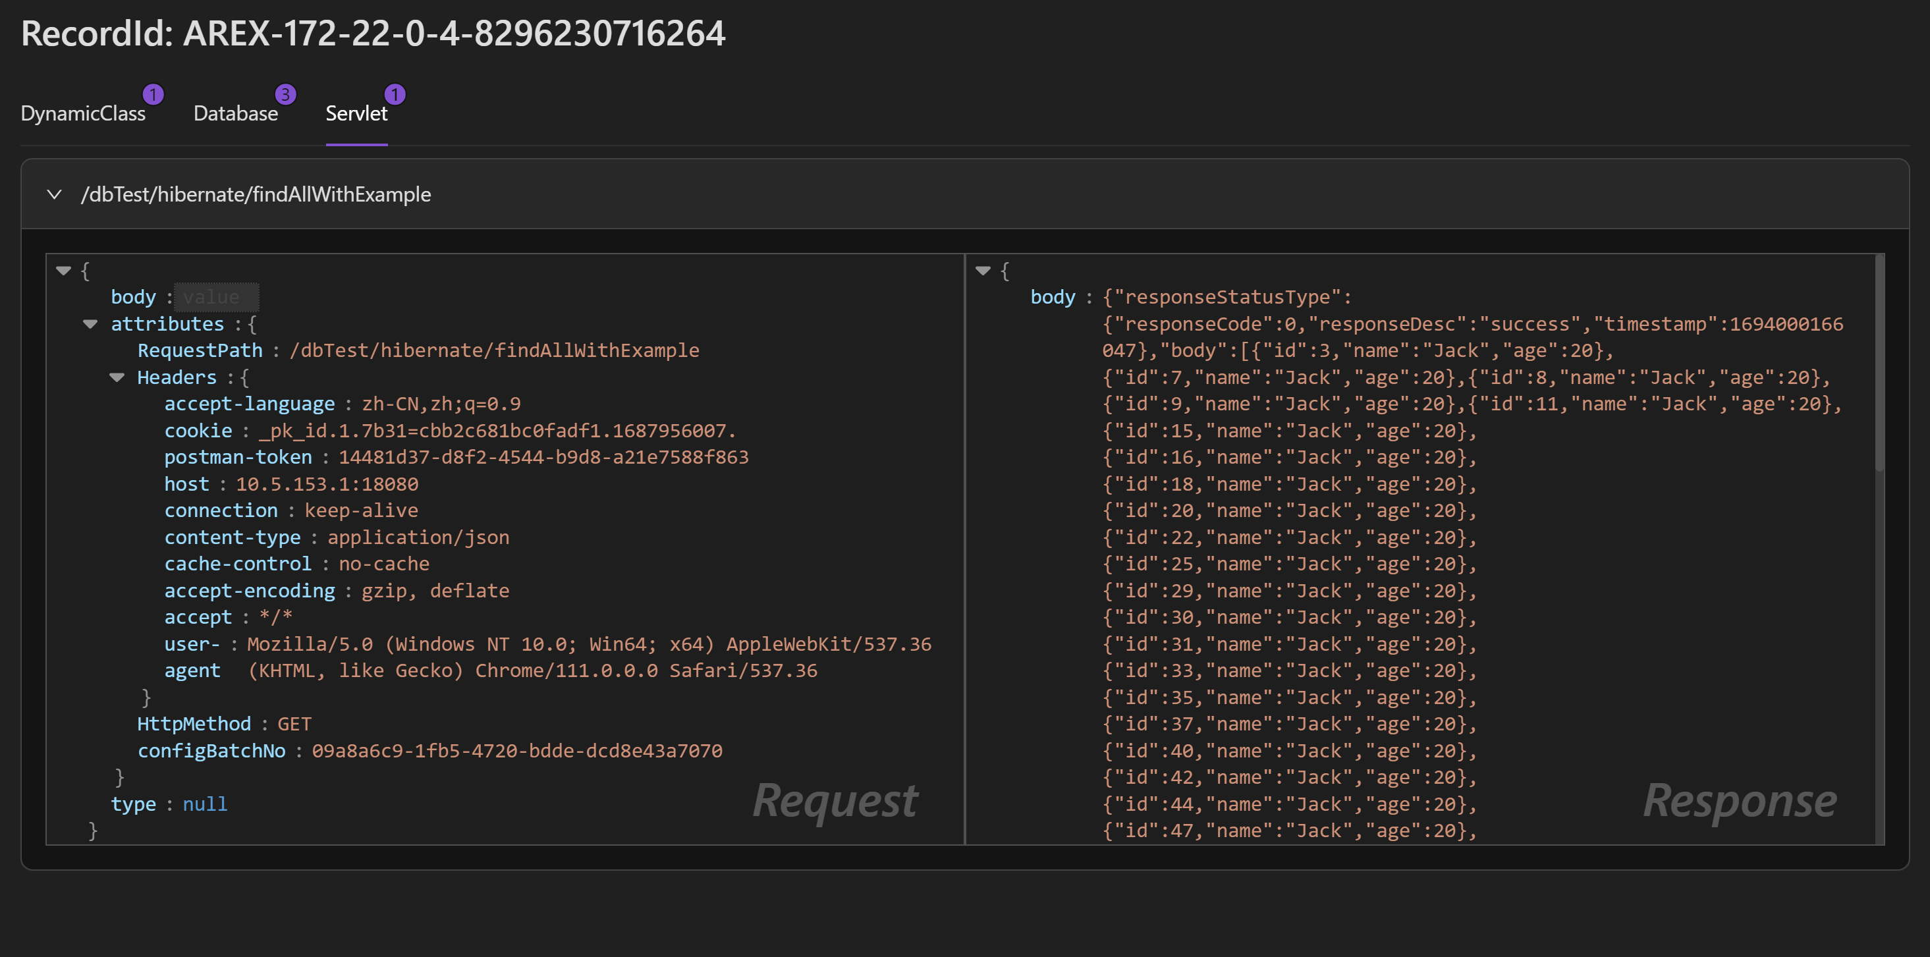Click the attributes key label
Image resolution: width=1930 pixels, height=957 pixels.
pos(167,324)
